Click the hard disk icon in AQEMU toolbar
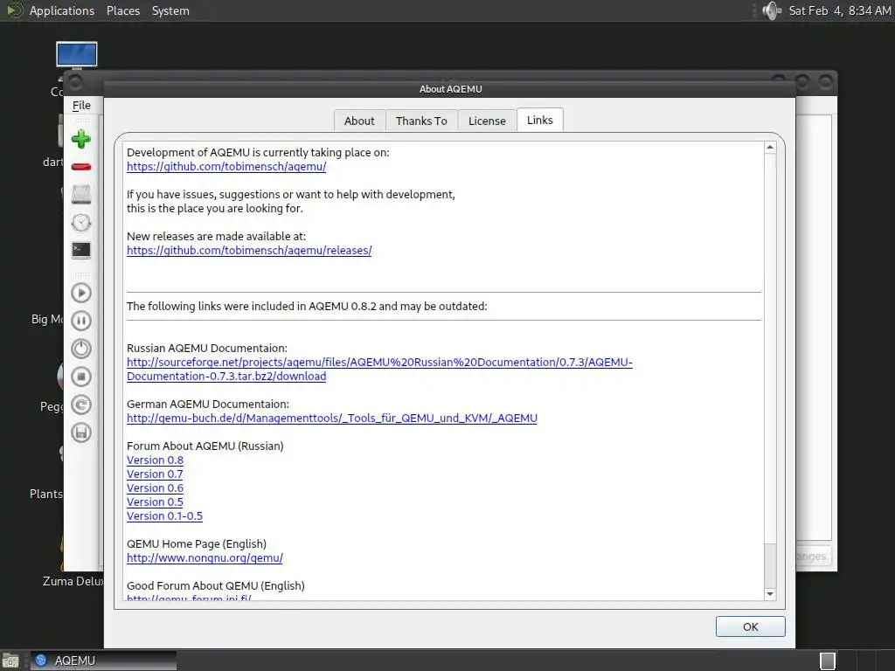This screenshot has width=895, height=671. click(81, 195)
